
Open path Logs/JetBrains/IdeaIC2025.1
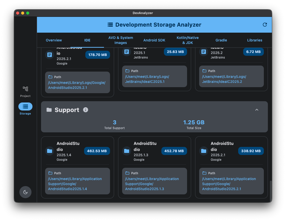pyautogui.click(x=147, y=79)
